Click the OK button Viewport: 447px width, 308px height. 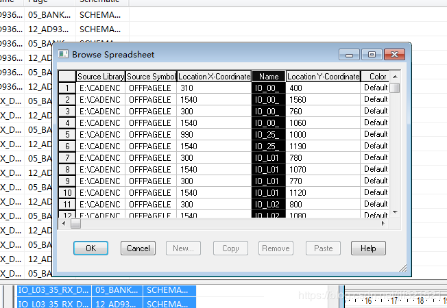tap(90, 248)
